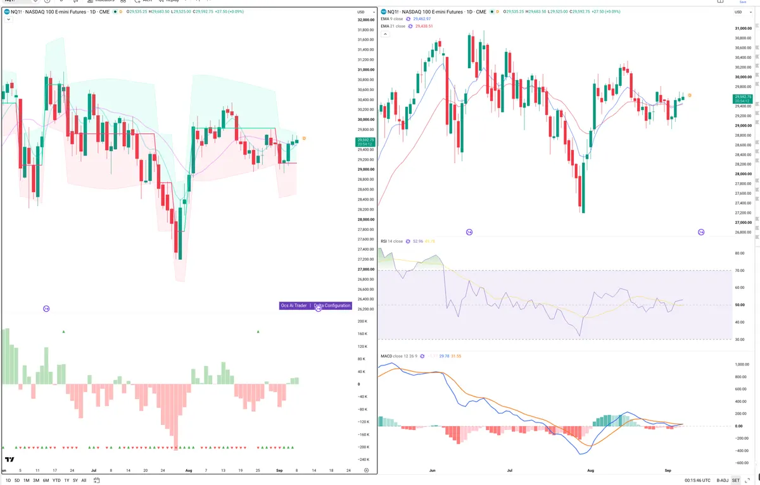
Task: Select the 6M time range
Action: click(x=46, y=480)
